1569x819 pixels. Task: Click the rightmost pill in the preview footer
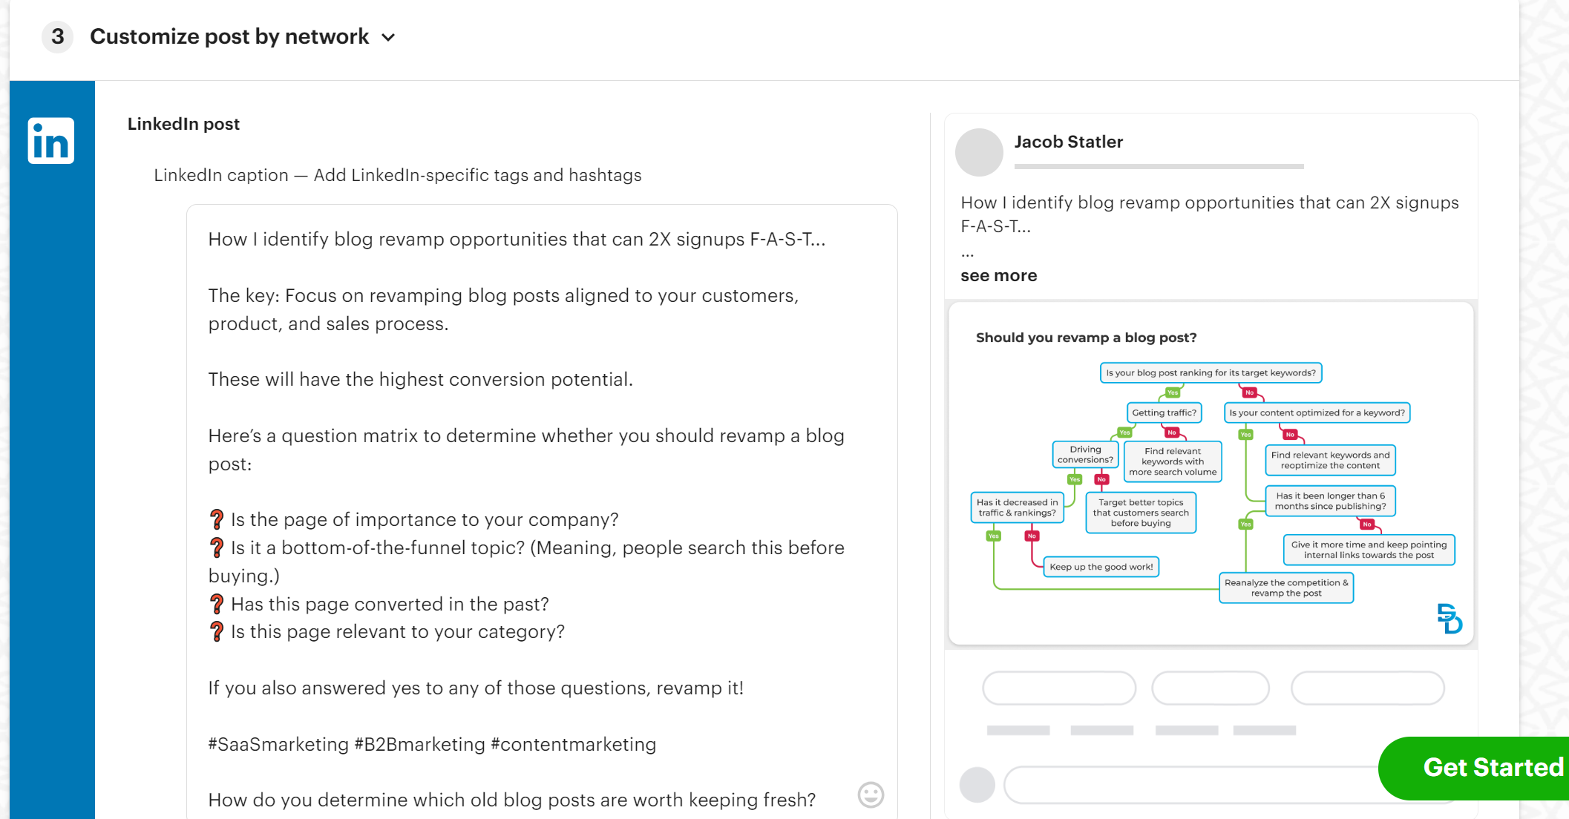pyautogui.click(x=1367, y=688)
